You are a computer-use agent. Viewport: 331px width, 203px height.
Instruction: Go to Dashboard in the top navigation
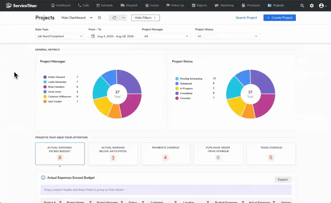pyautogui.click(x=61, y=5)
